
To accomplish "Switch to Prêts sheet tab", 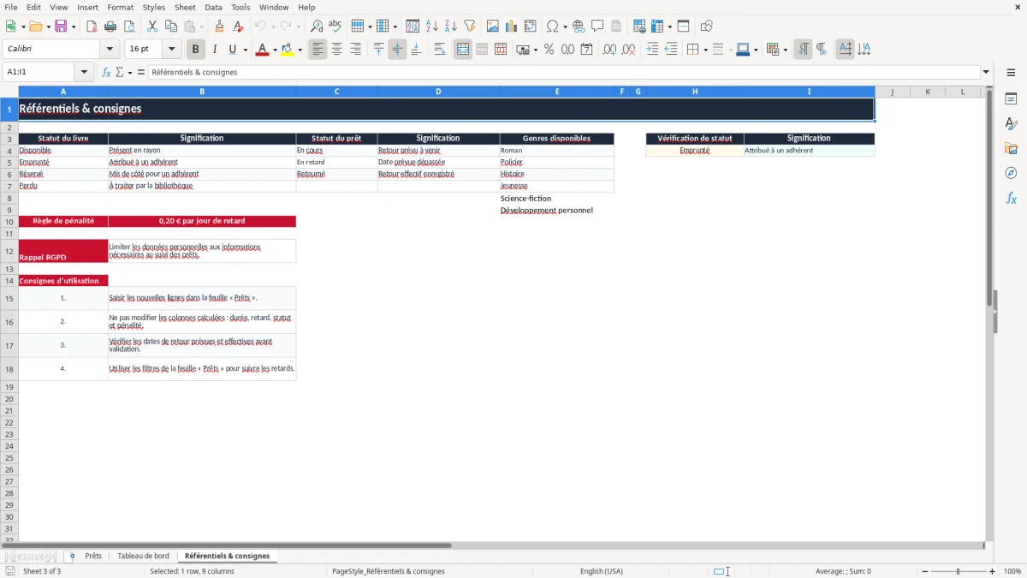I will [93, 556].
